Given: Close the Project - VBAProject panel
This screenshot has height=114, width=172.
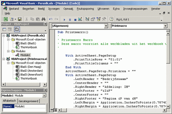Looking at the screenshot, I should click(45, 24).
